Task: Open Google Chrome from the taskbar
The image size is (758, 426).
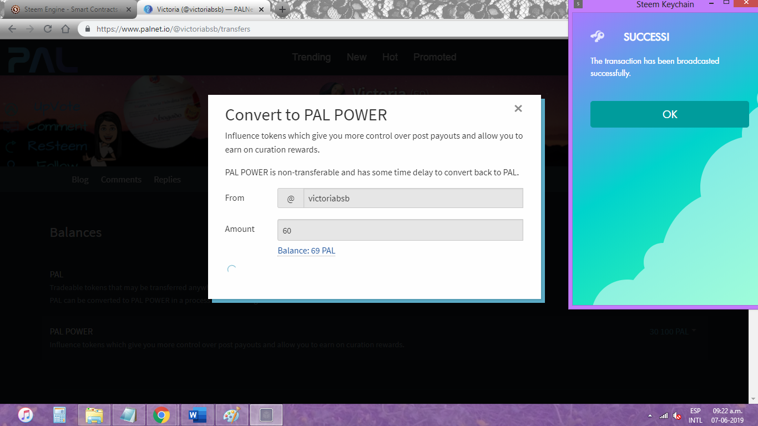Action: coord(161,415)
